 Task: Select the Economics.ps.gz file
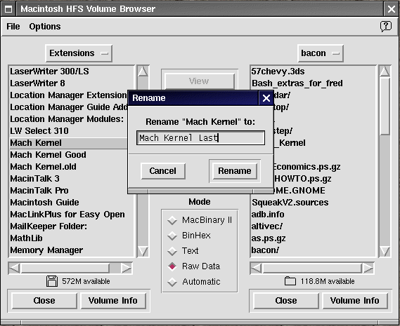click(325, 167)
